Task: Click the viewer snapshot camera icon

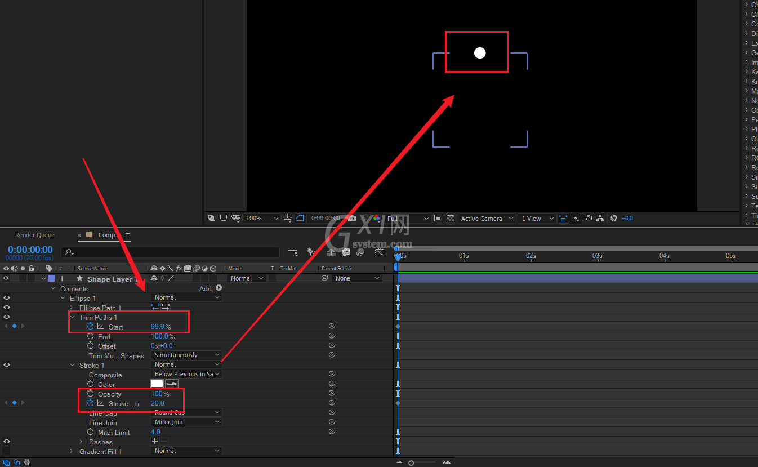Action: click(352, 218)
